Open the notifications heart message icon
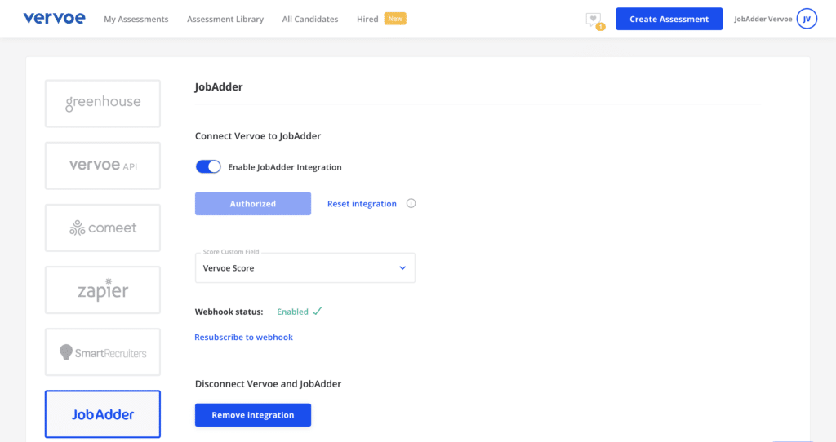The image size is (836, 442). point(594,20)
